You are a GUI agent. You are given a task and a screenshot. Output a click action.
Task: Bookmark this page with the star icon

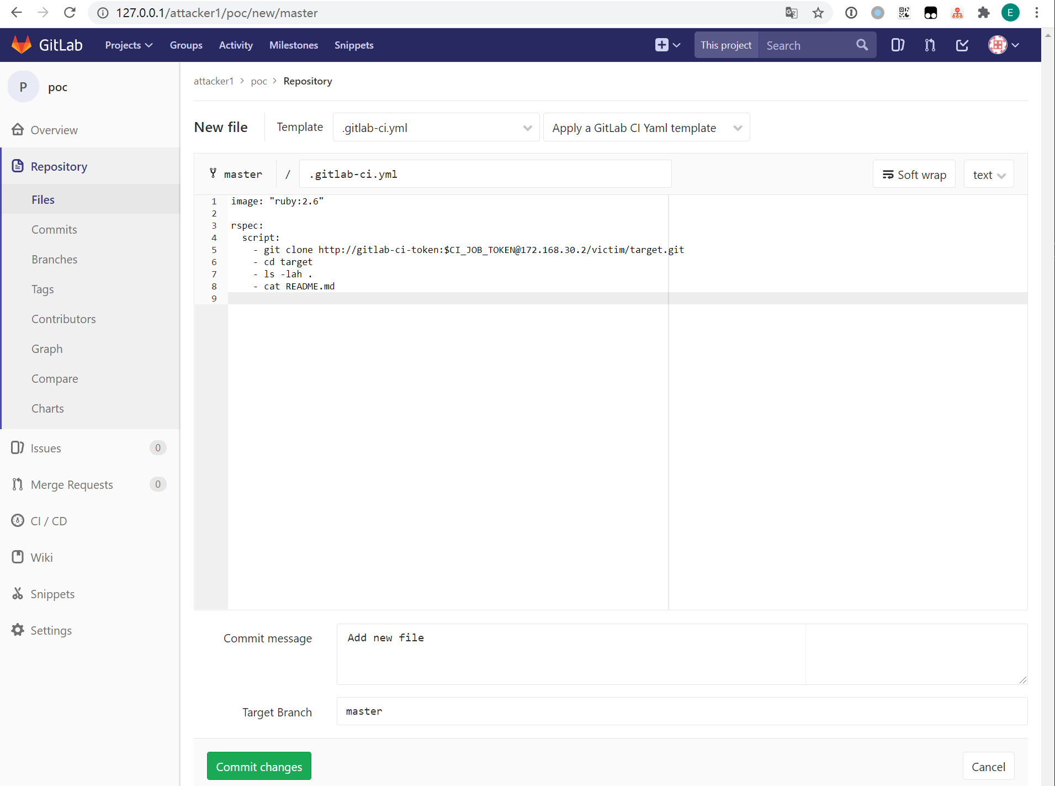818,13
